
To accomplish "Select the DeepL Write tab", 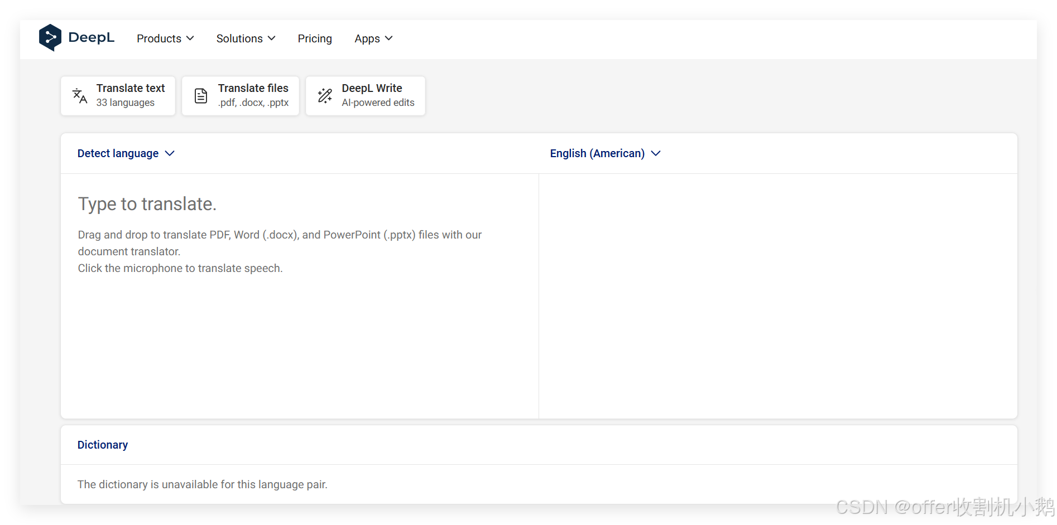I will (x=366, y=96).
